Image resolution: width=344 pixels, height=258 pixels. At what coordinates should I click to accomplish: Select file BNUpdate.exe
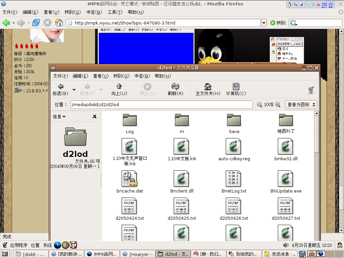coord(286,182)
